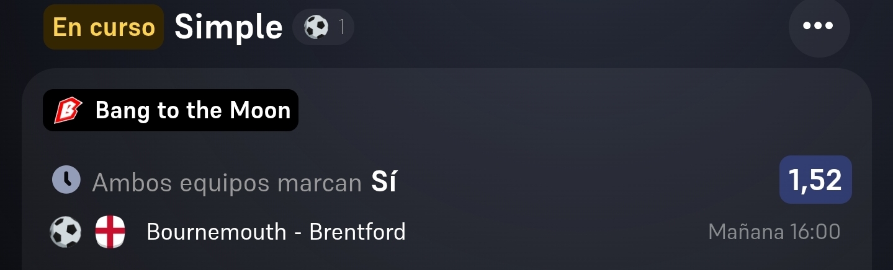Click the Bournemouth team name
Viewport: 893px width, 270px height.
(217, 232)
